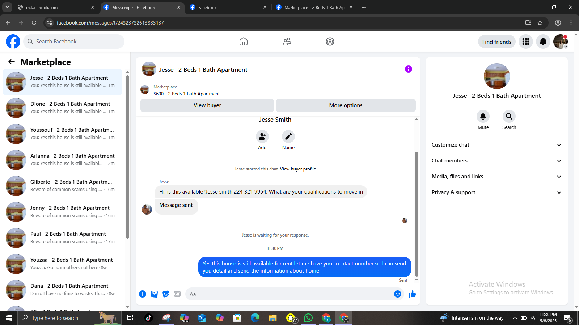
Task: Open Youssouf's conversation in the list
Action: pyautogui.click(x=63, y=134)
